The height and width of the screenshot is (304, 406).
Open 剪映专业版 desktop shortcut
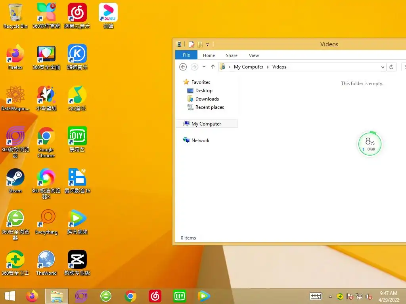77,263
